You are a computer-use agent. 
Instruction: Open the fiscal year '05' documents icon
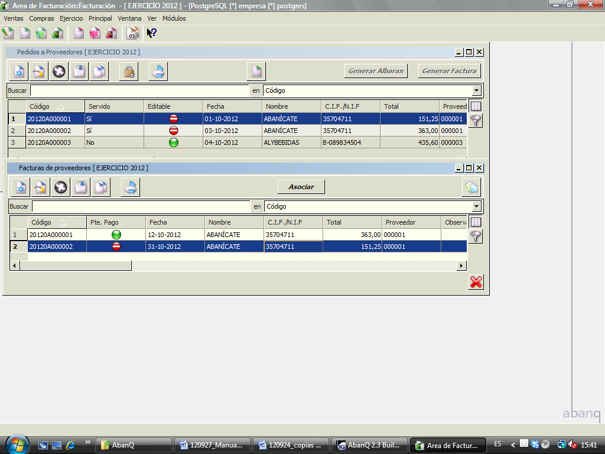pos(133,33)
